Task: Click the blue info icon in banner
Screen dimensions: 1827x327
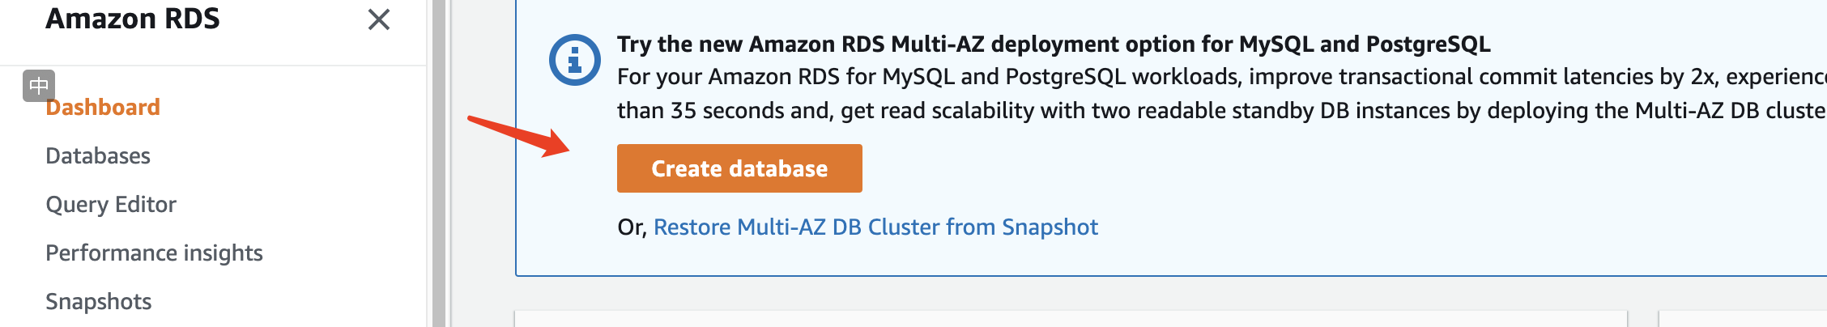Action: [x=574, y=60]
